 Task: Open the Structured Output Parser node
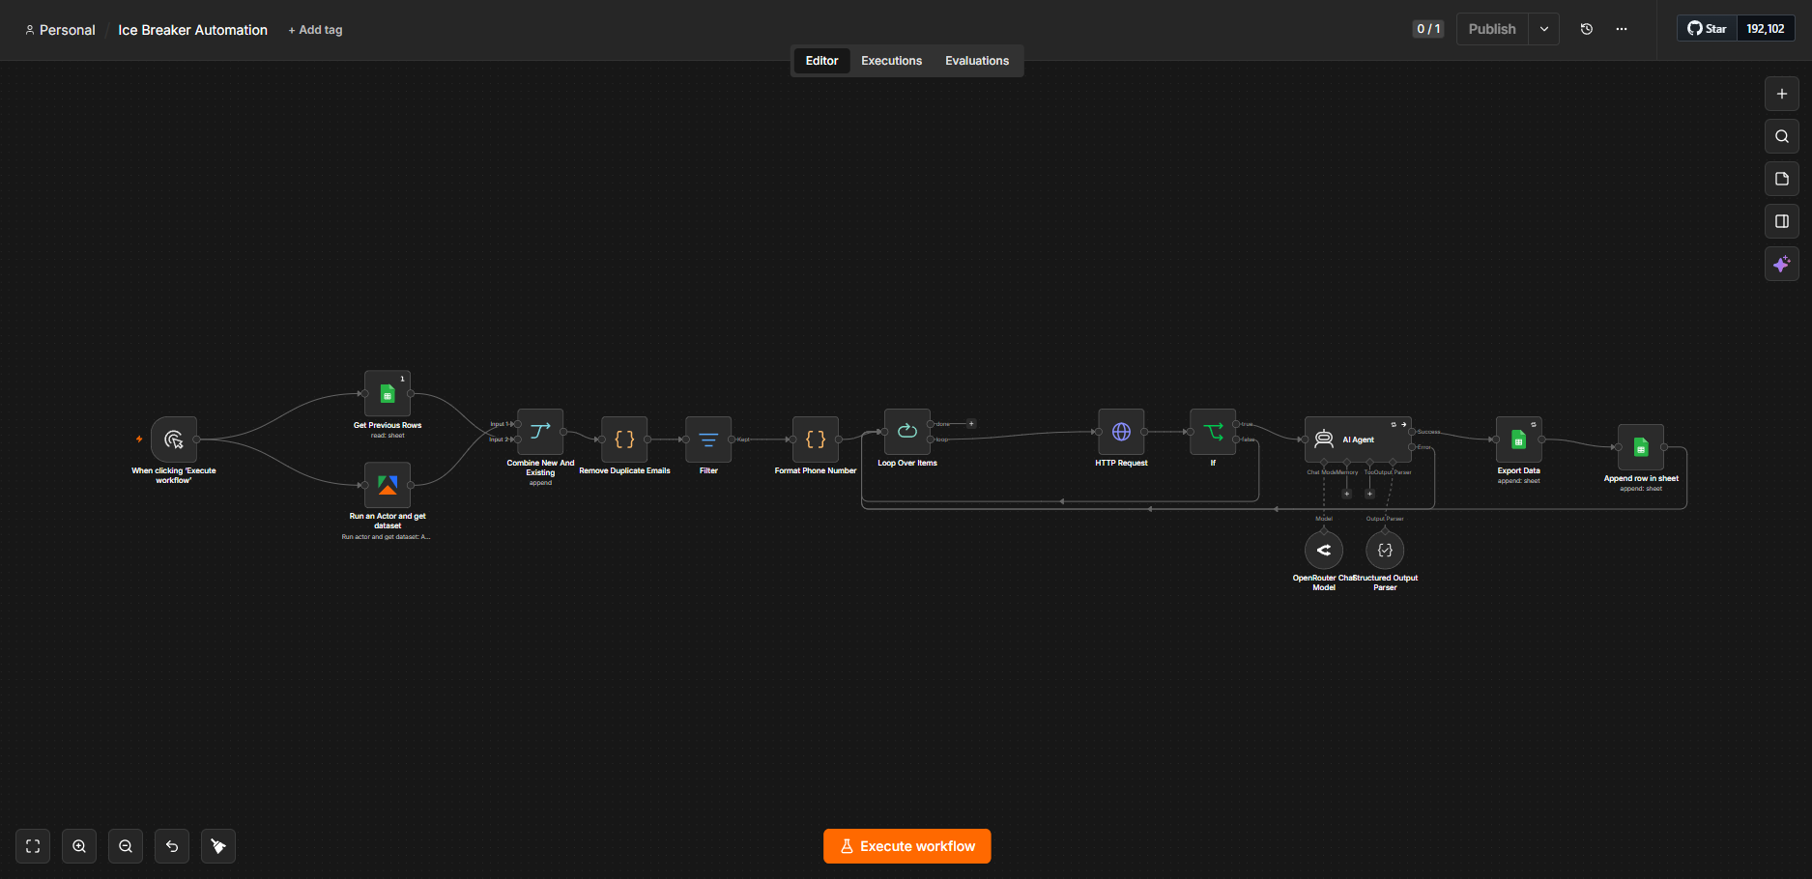1385,550
